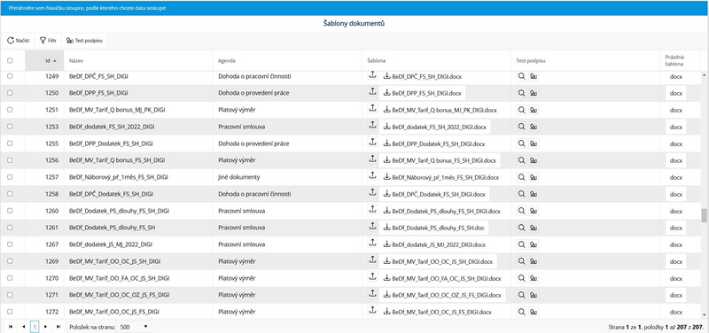Preview signature test for row 1267
The width and height of the screenshot is (709, 333).
point(521,245)
